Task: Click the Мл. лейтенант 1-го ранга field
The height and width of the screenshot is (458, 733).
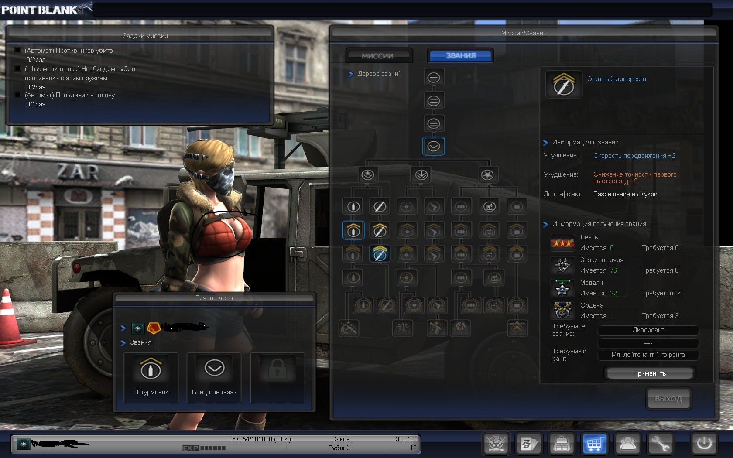Action: (648, 355)
